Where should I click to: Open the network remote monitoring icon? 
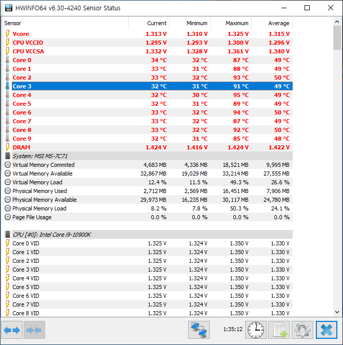[x=199, y=330]
